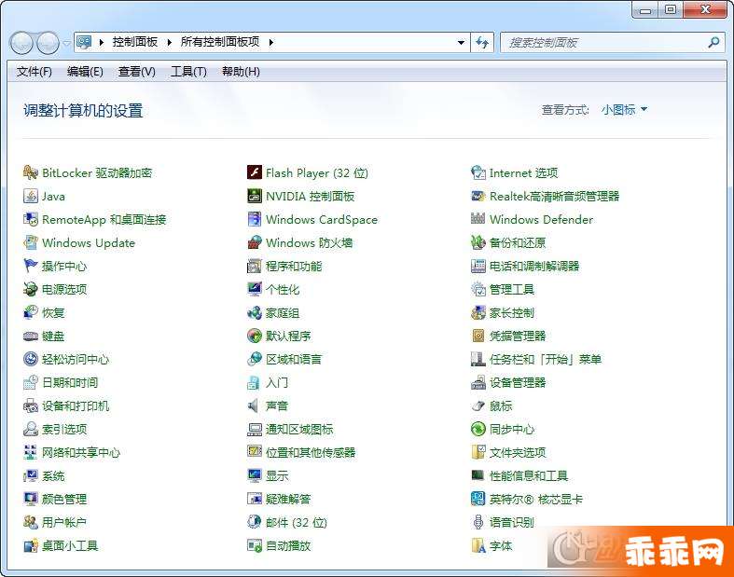
Task: Open the 轻松访问中心 icon
Action: 31,359
